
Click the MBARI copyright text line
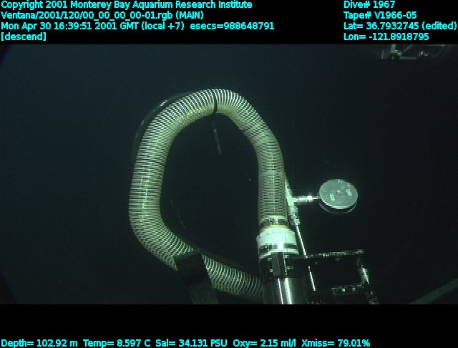[x=127, y=4]
